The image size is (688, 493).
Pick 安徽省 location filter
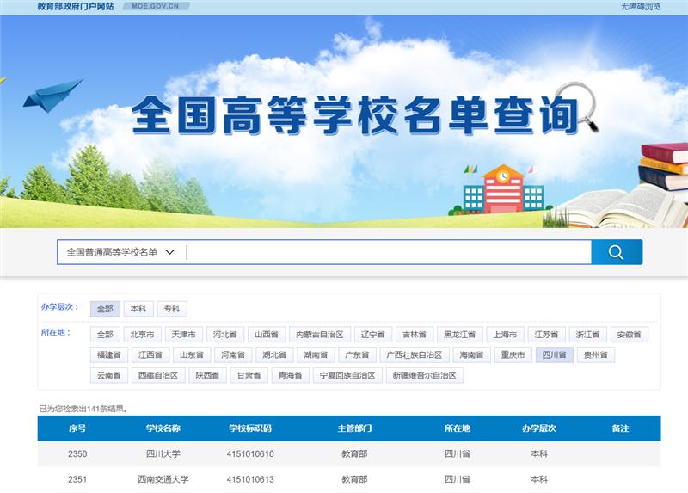[630, 335]
